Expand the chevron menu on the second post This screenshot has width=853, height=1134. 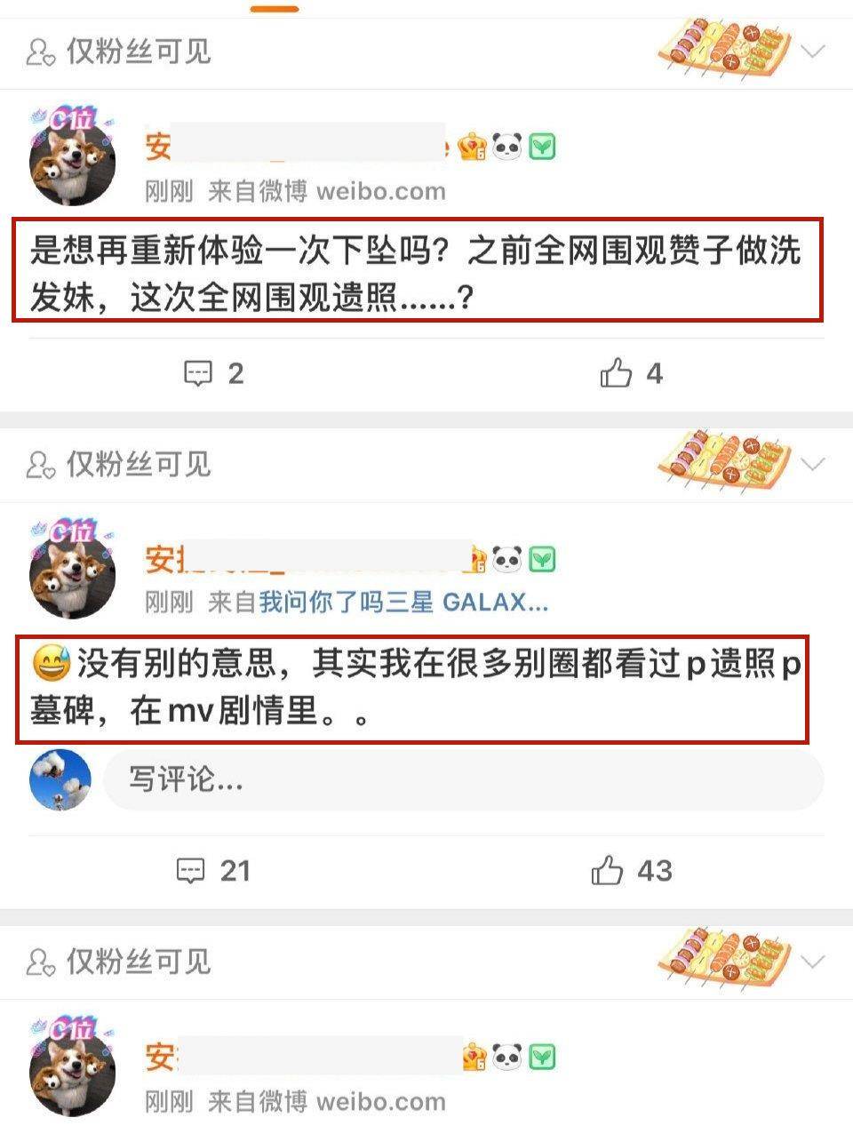click(813, 464)
